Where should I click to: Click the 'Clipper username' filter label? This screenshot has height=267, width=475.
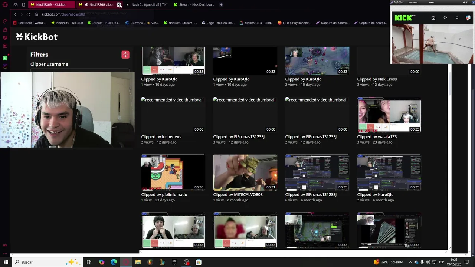(49, 64)
